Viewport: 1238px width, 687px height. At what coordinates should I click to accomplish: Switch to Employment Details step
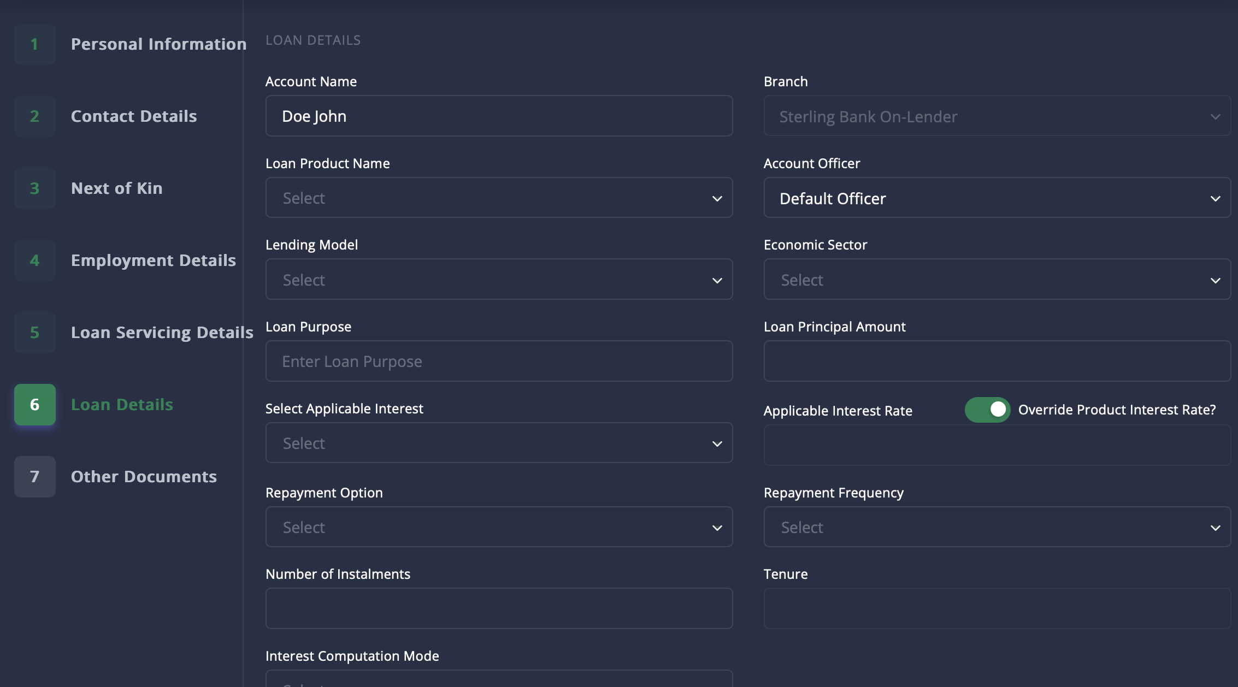click(x=153, y=260)
